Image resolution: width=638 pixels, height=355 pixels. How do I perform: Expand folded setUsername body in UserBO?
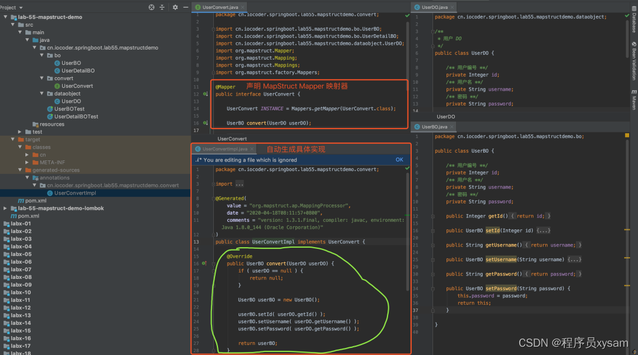tap(575, 259)
